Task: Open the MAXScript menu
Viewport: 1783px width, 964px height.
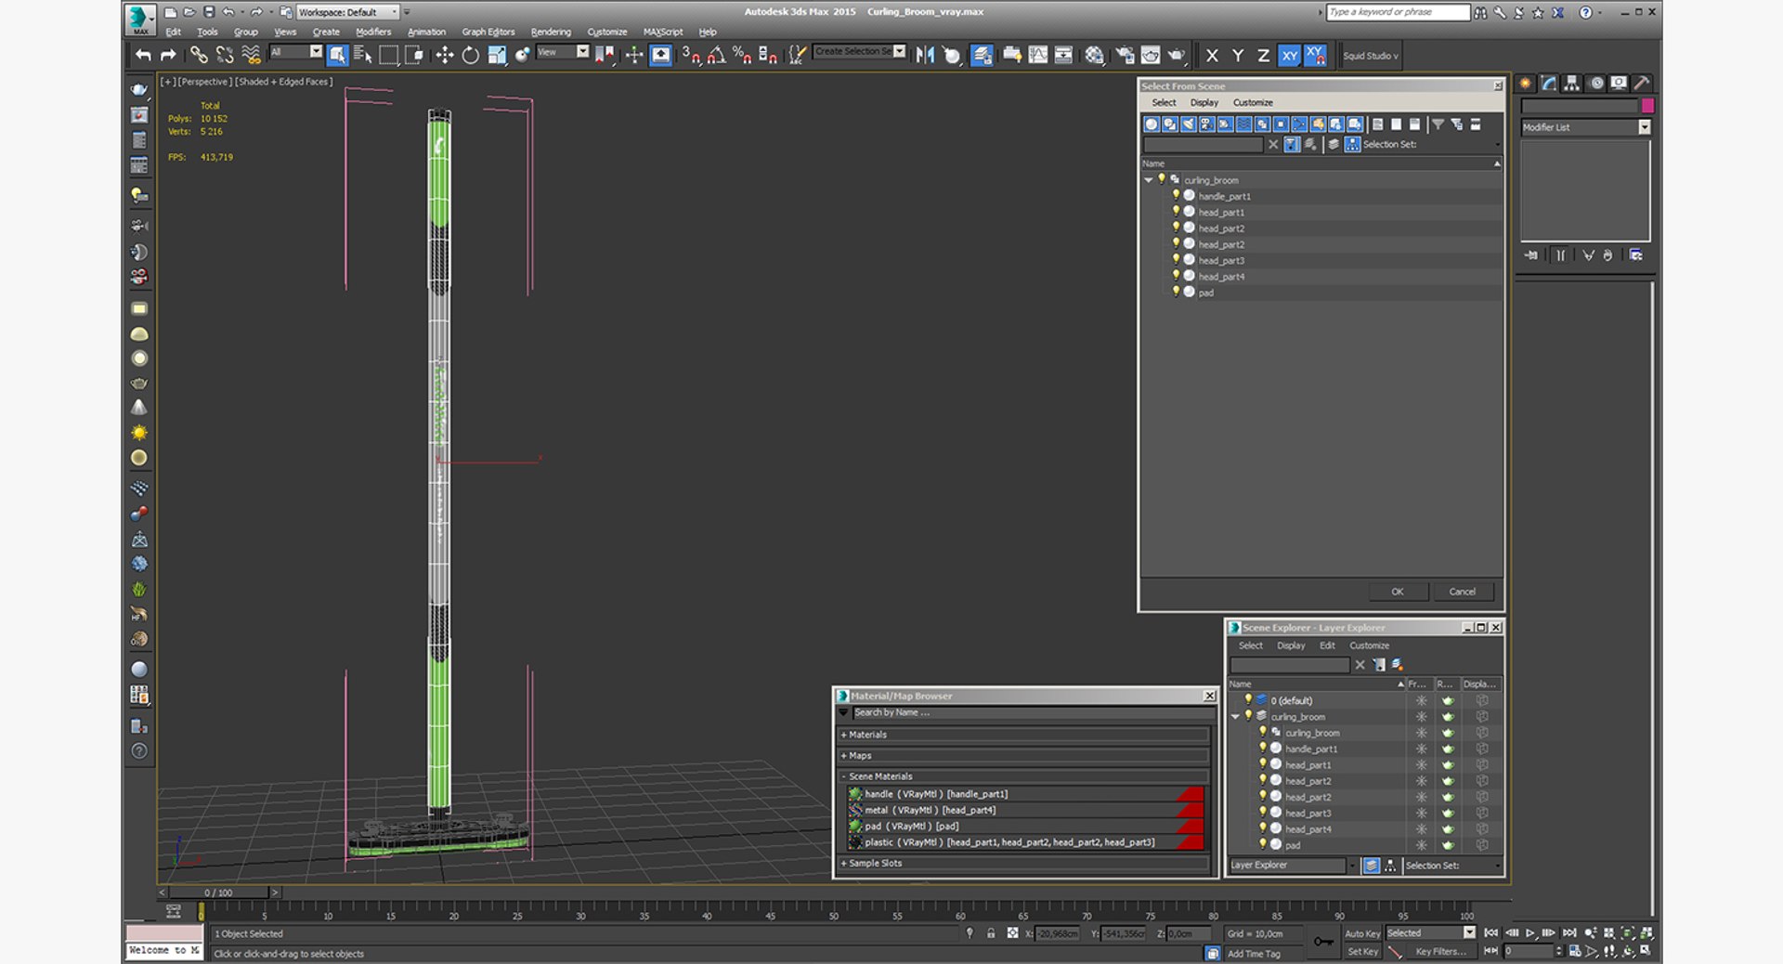Action: (662, 32)
